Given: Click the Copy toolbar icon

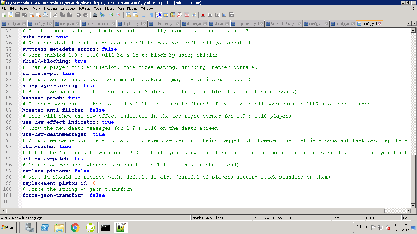Looking at the screenshot, I should click(x=62, y=15).
